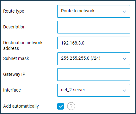Image resolution: width=136 pixels, height=114 pixels.
Task: Click the 'Interface' label text
Action: (12, 90)
